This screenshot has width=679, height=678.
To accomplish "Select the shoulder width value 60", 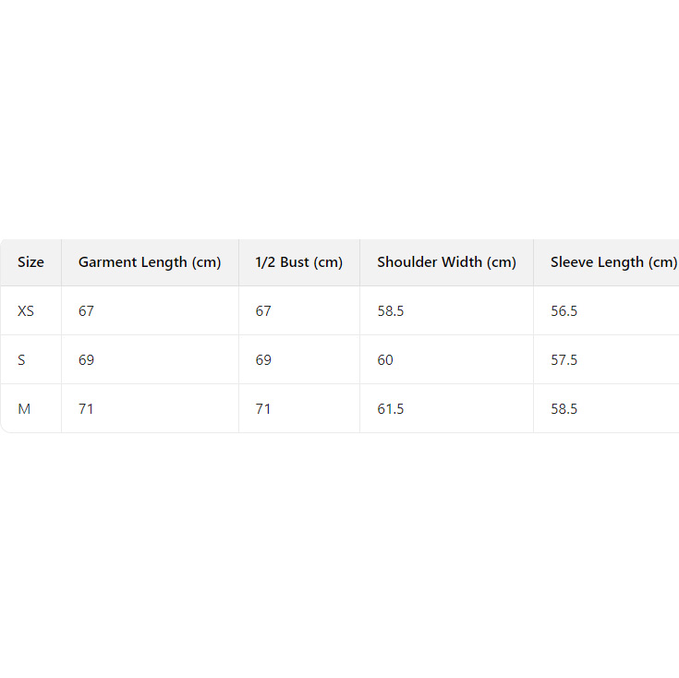I will point(385,360).
